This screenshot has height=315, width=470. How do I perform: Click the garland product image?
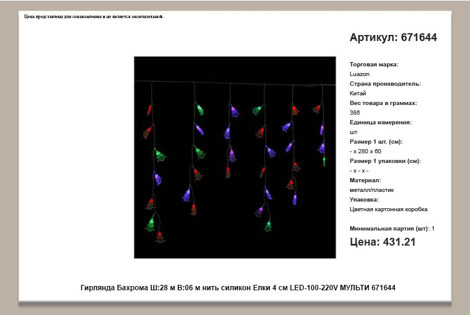[235, 157]
